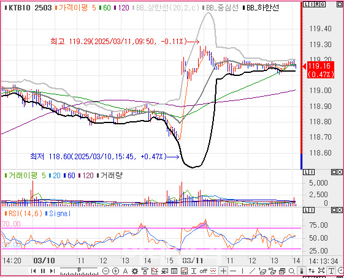This screenshot has width=344, height=278.
Task: Click the BB_하한선 legend label
Action: (261, 8)
